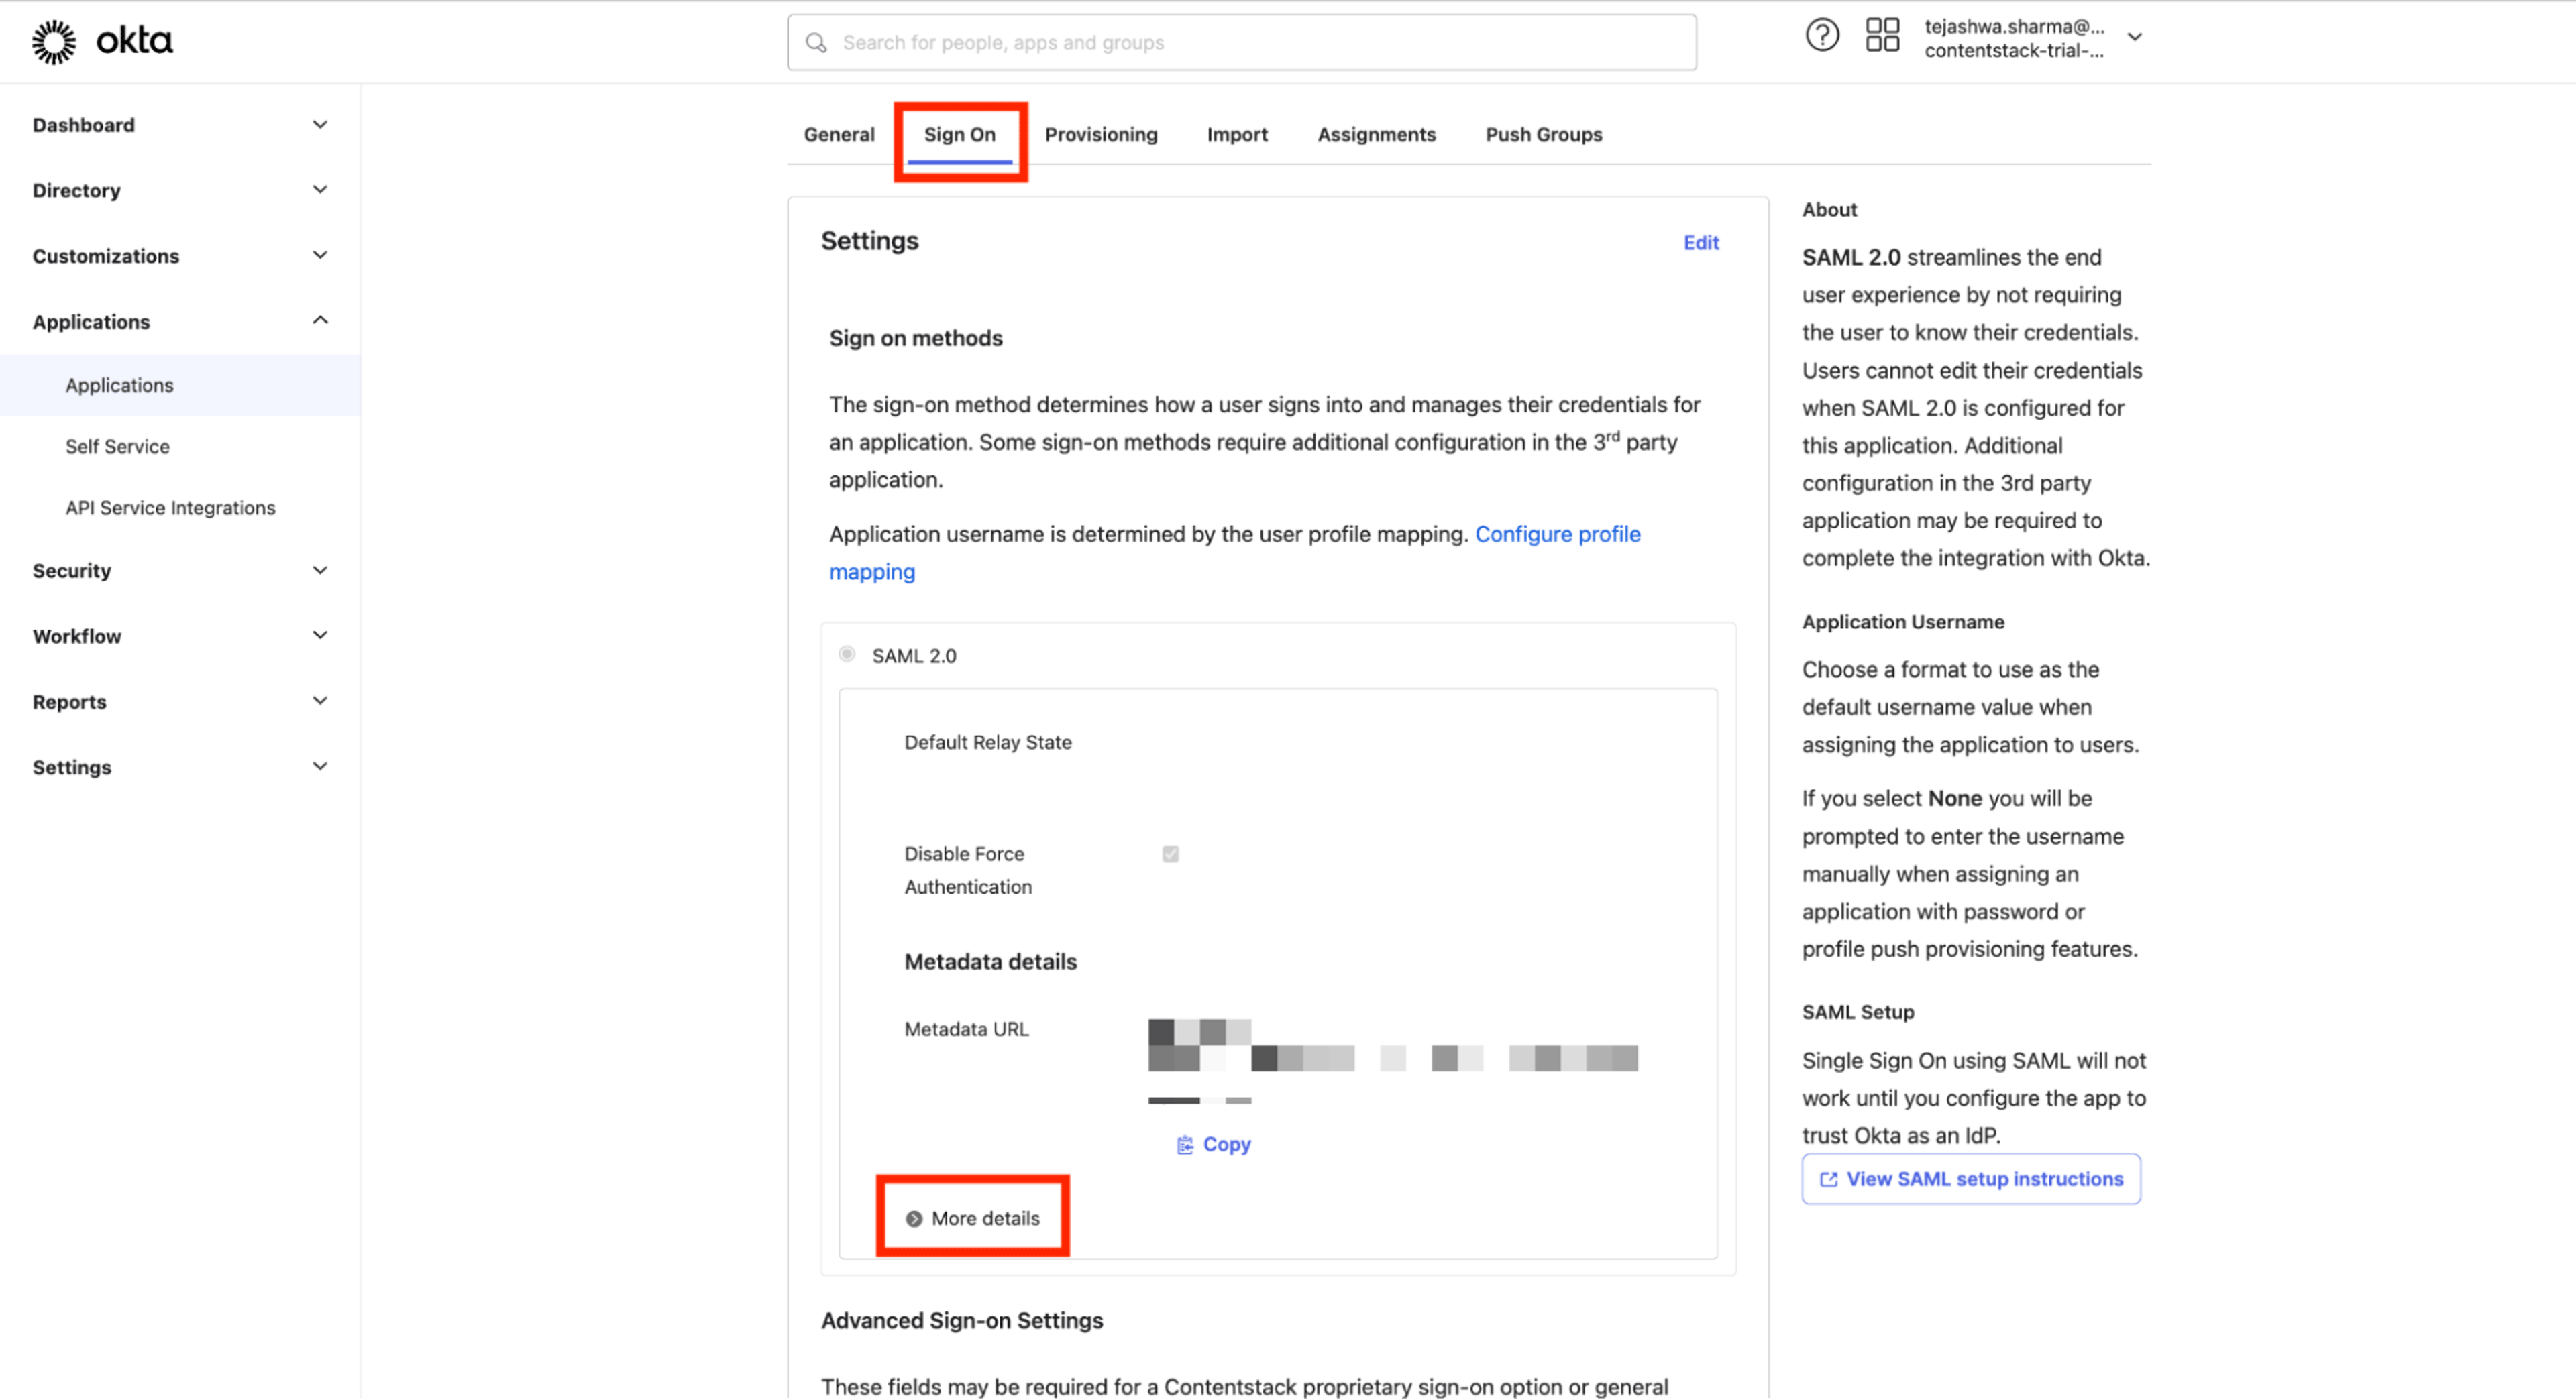Screen dimensions: 2576x1400
Task: Click the Dashboard sidebar label
Action: (83, 125)
